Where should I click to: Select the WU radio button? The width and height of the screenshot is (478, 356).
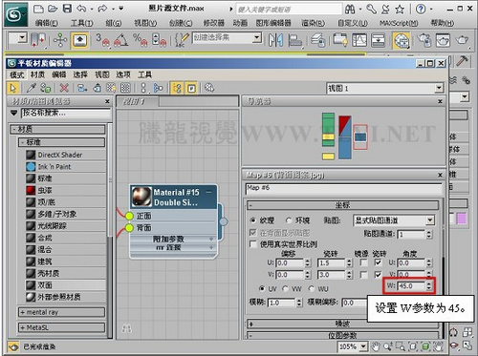[x=311, y=288]
